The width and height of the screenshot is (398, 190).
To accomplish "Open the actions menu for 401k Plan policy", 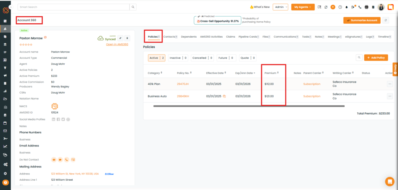I will [389, 84].
